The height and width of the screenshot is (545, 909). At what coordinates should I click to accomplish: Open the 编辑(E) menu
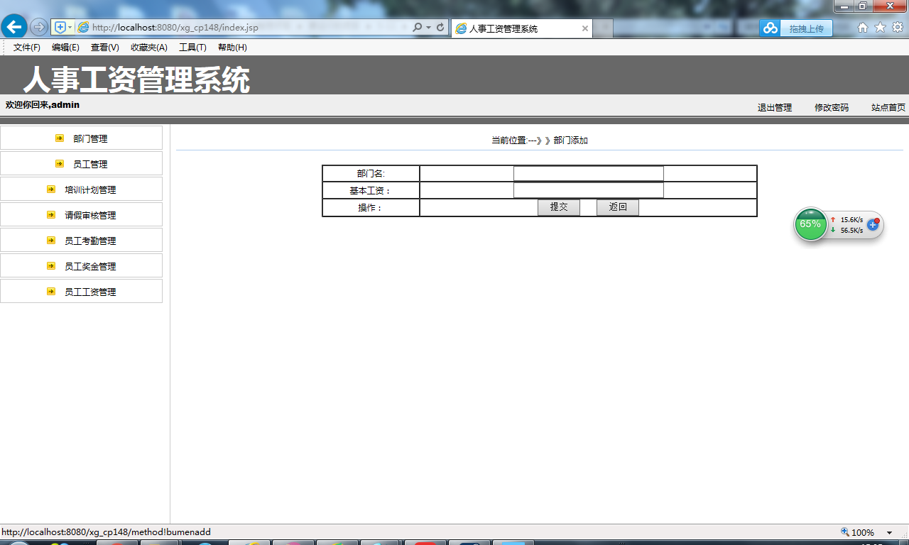tap(65, 48)
